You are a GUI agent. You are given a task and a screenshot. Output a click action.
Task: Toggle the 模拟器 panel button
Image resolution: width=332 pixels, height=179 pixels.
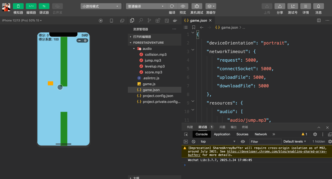pos(18,6)
